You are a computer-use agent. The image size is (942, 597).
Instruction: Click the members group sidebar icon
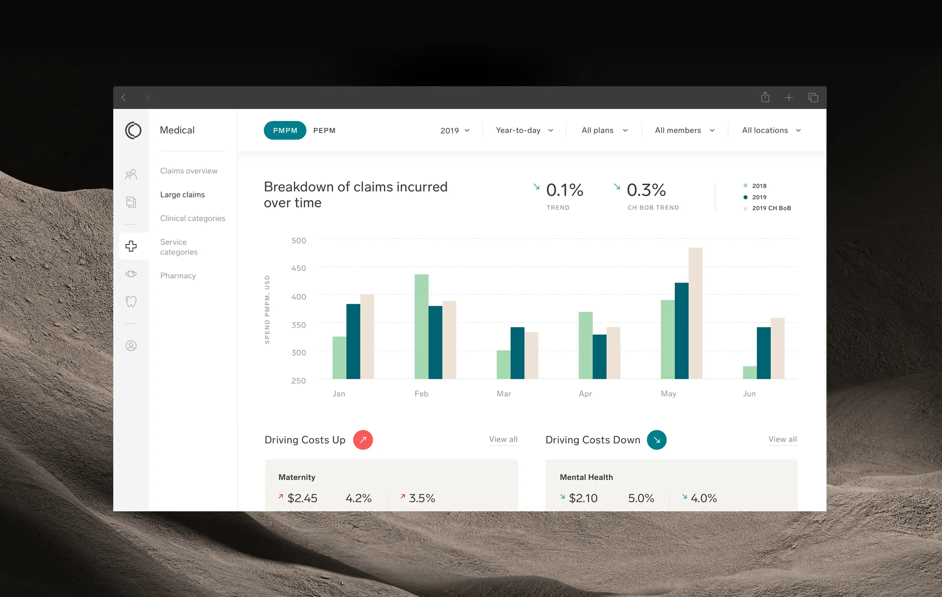point(131,174)
